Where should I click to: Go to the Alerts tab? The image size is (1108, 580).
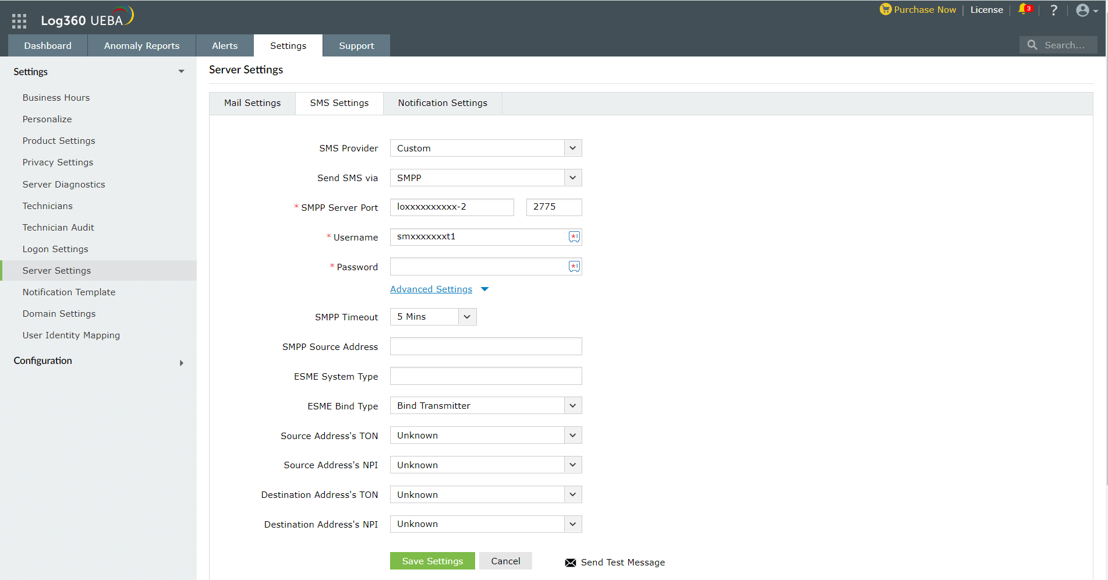click(x=225, y=45)
